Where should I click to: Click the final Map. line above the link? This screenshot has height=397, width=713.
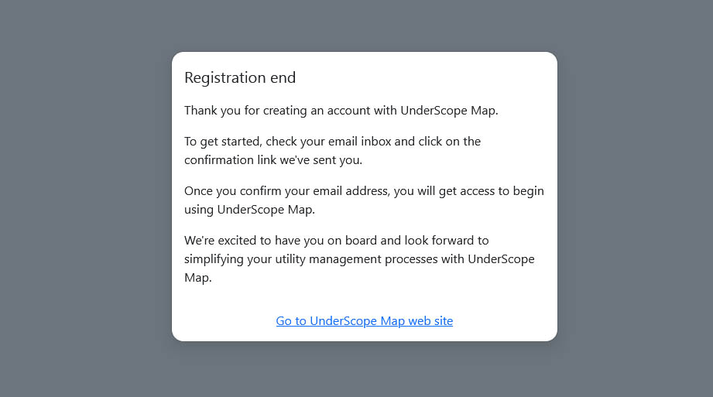coord(198,278)
